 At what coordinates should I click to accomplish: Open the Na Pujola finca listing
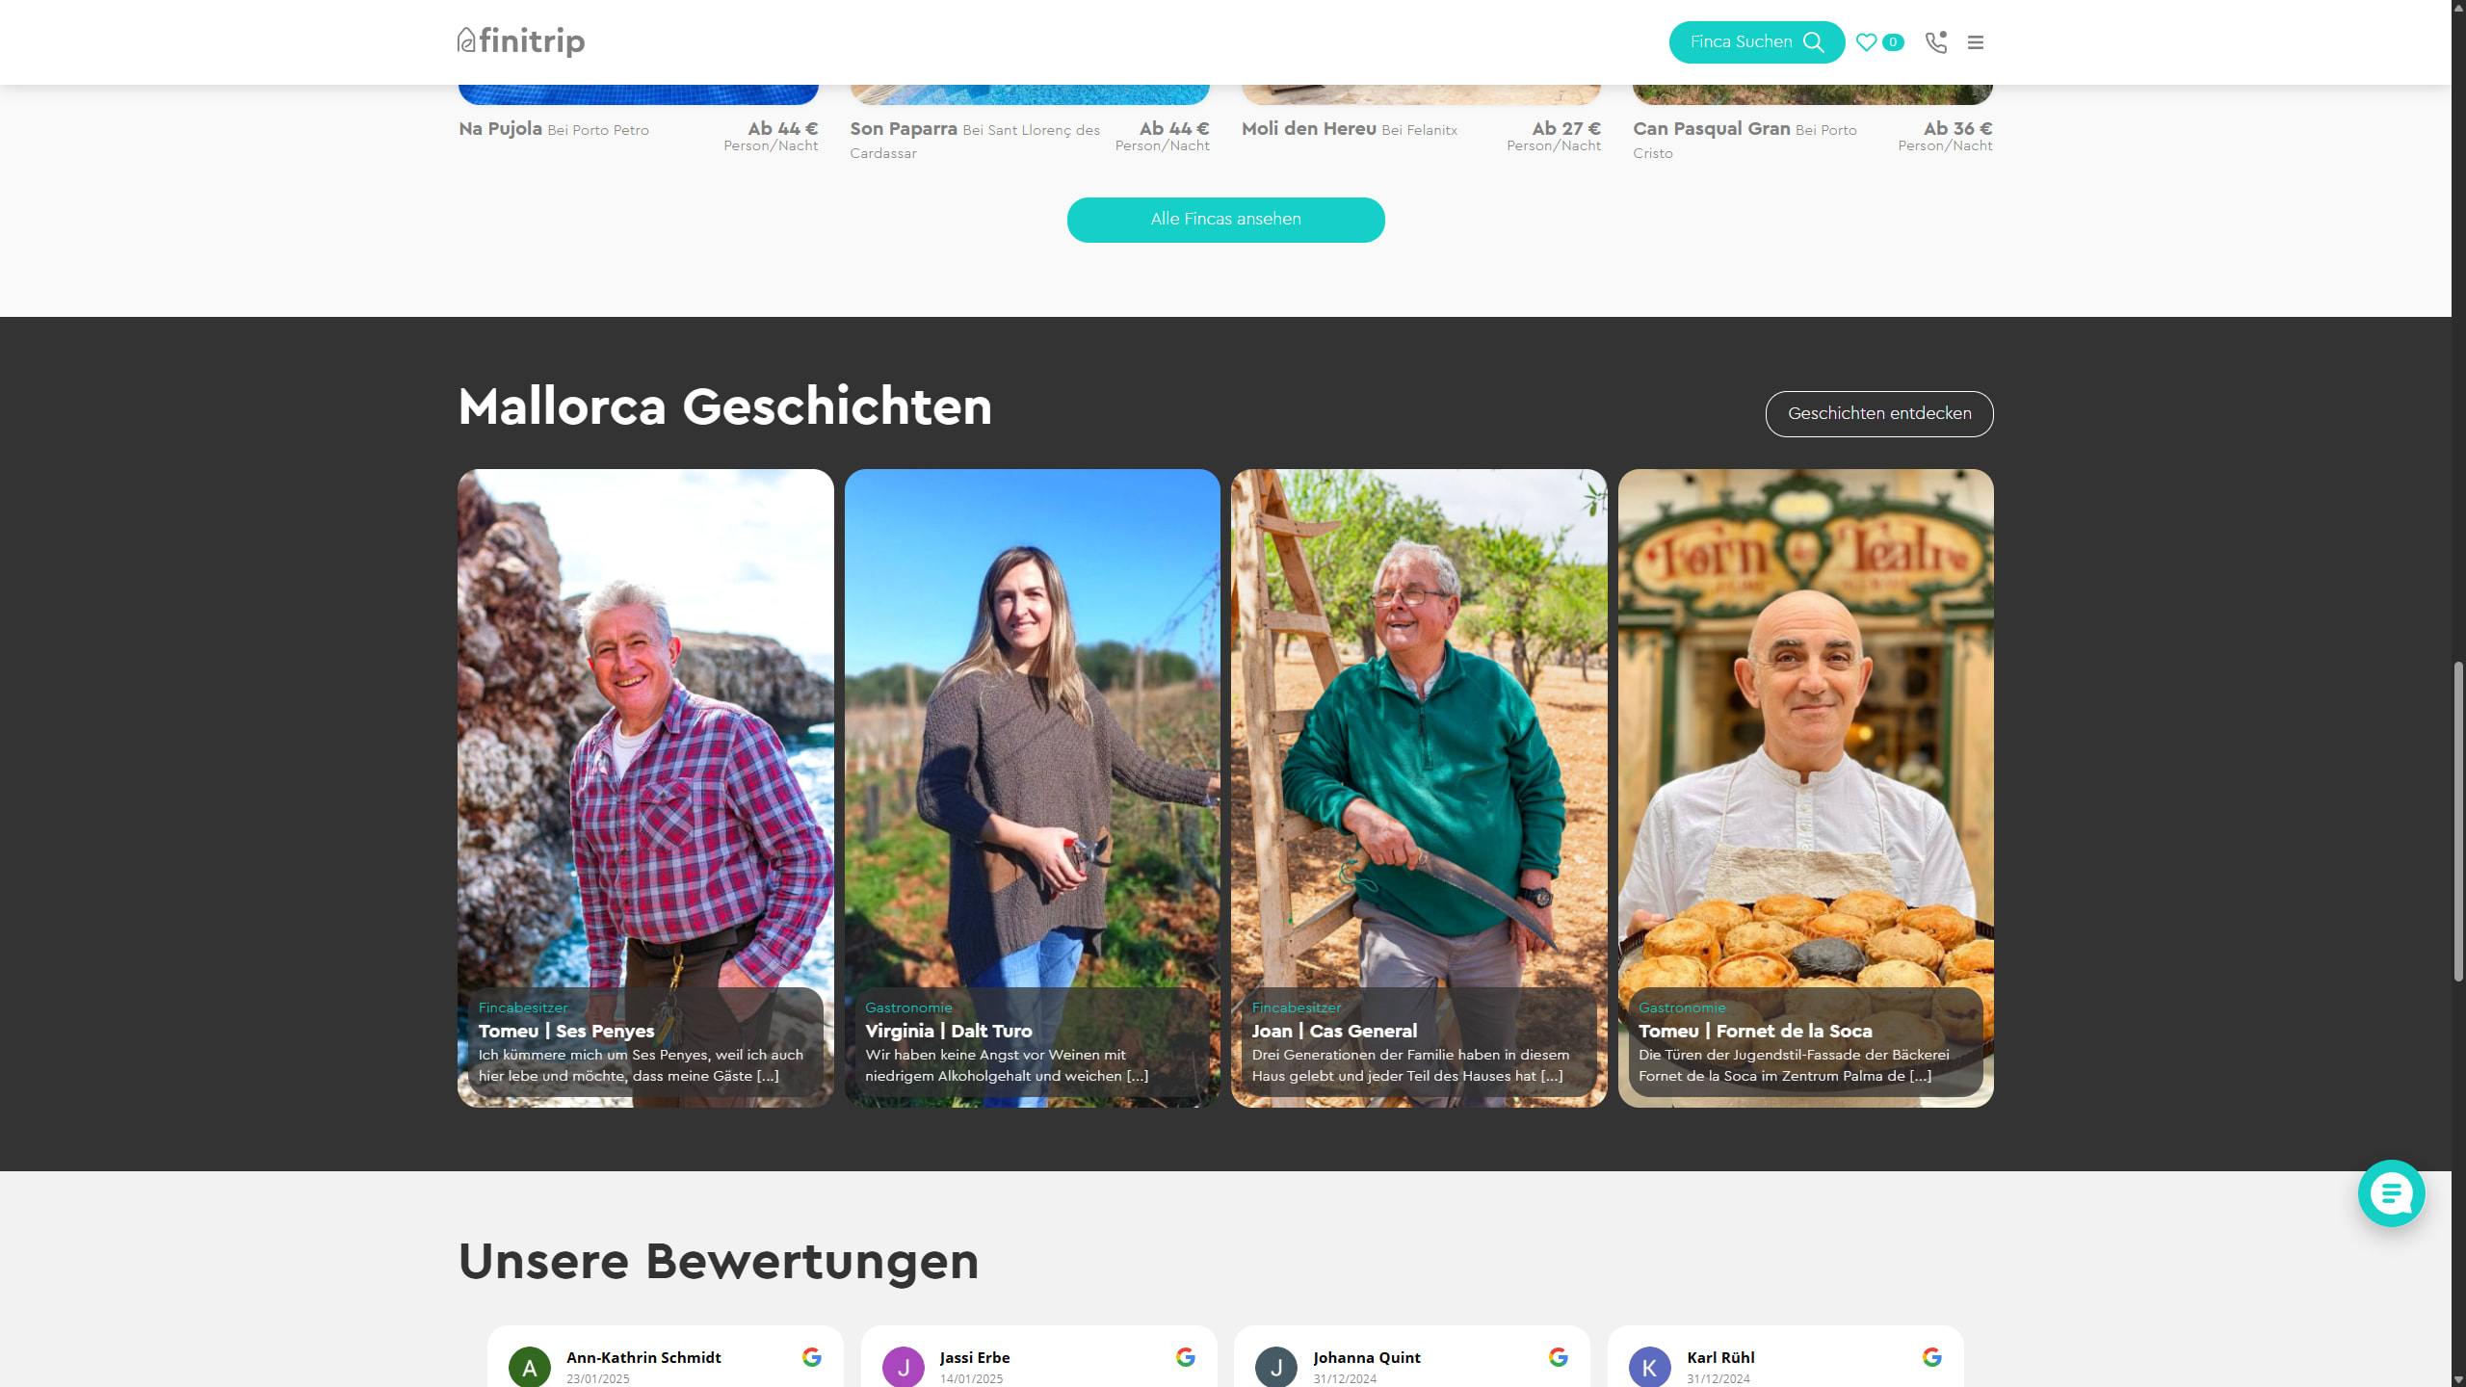tap(500, 129)
